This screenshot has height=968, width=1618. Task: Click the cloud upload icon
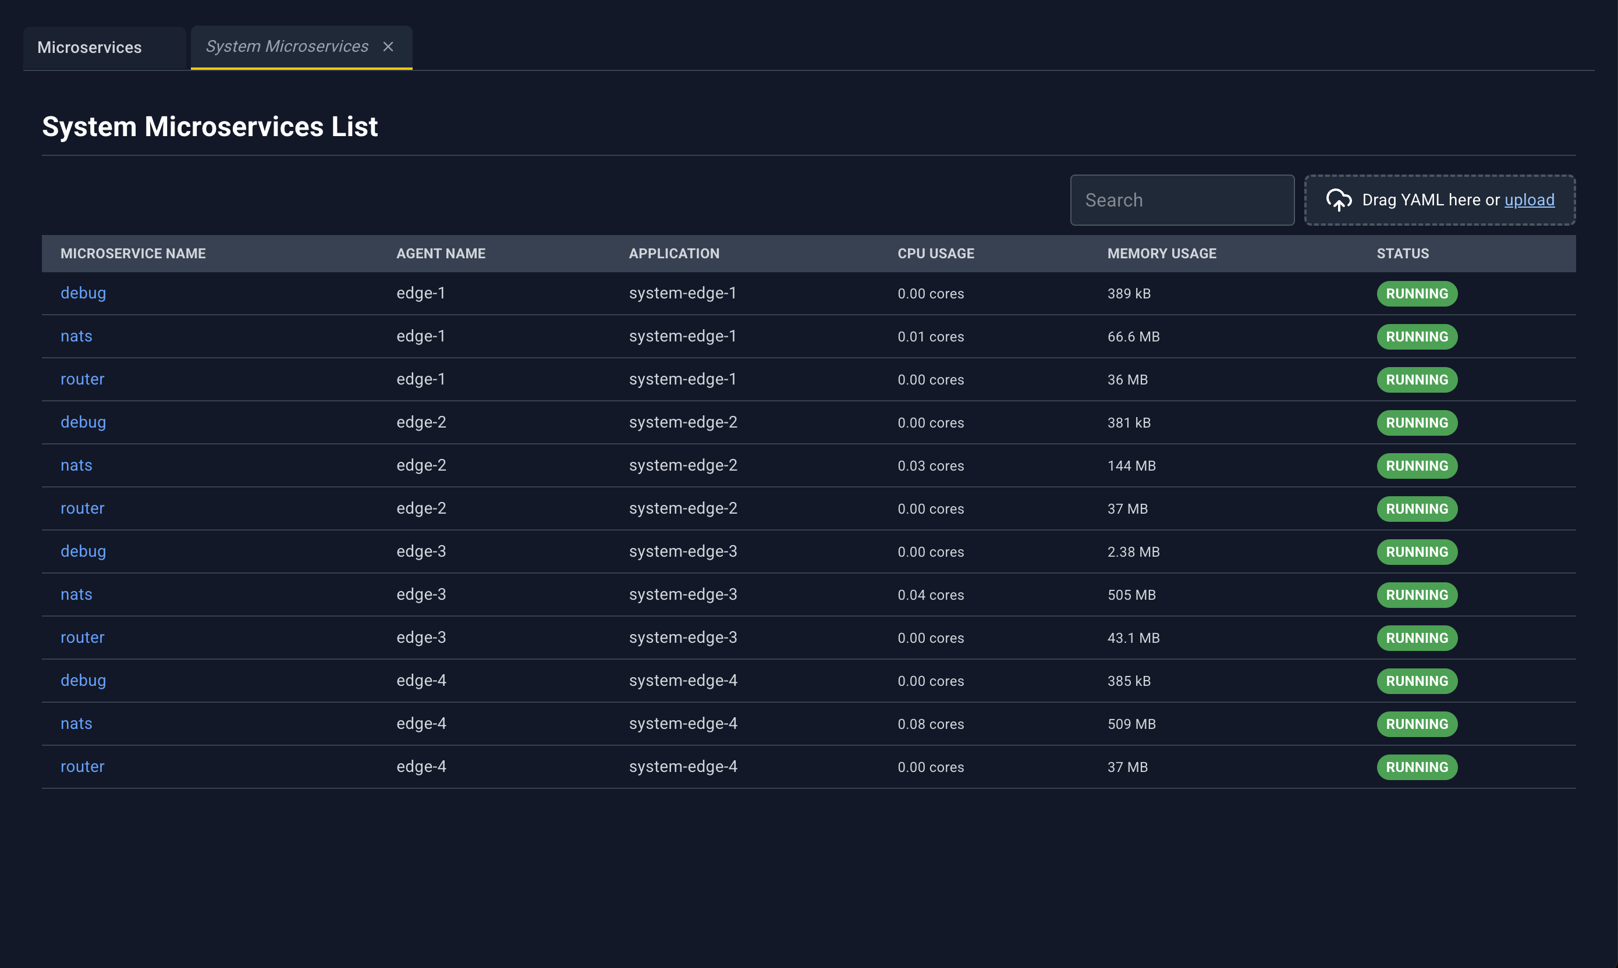click(x=1339, y=200)
